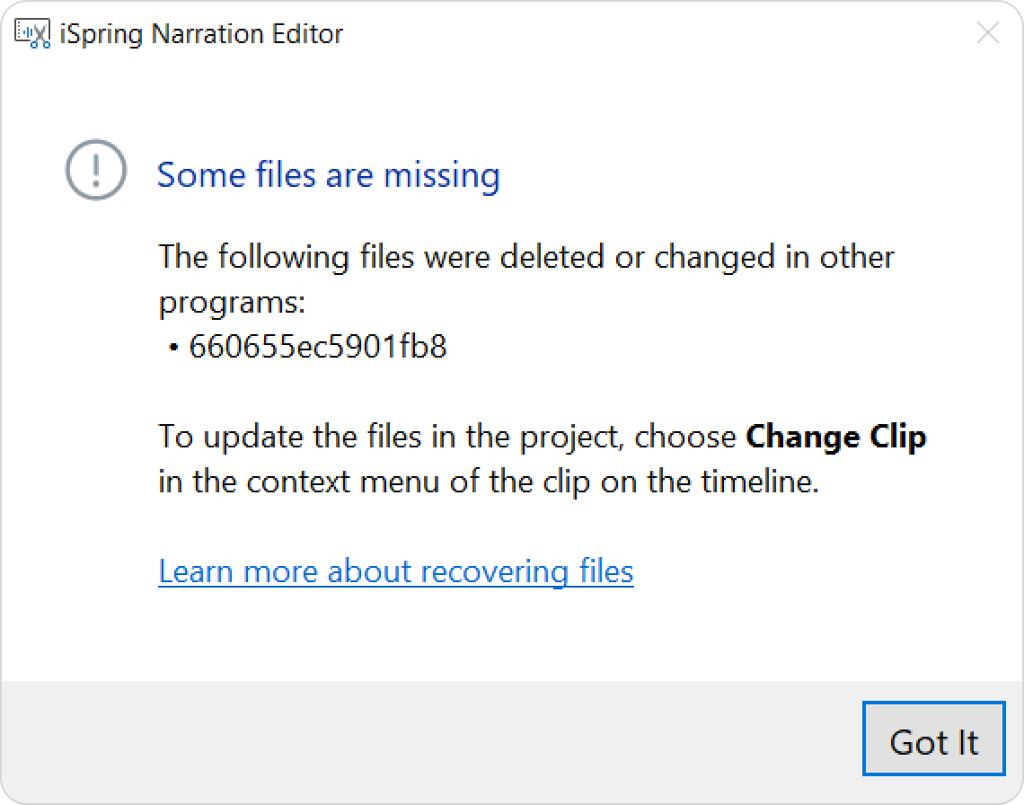Click "To update the files in the project"
Screen dimensions: 1024x805
point(391,438)
